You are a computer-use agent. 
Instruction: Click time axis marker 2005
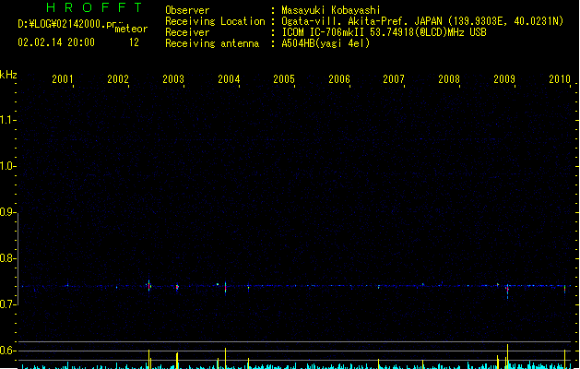[x=284, y=78]
